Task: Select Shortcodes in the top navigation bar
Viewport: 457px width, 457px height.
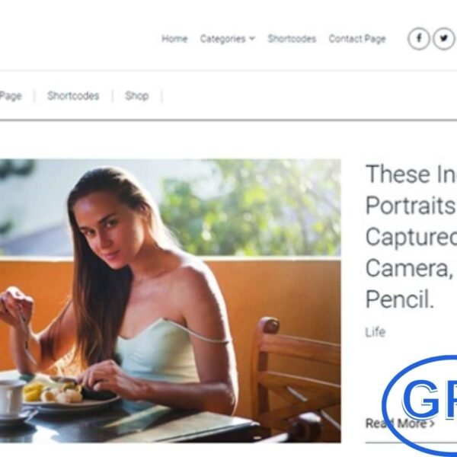Action: pos(292,39)
